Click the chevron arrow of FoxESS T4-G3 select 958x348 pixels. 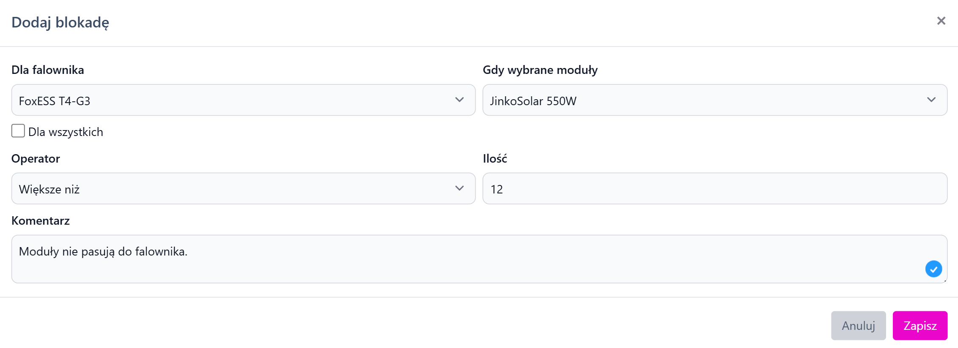click(x=460, y=100)
